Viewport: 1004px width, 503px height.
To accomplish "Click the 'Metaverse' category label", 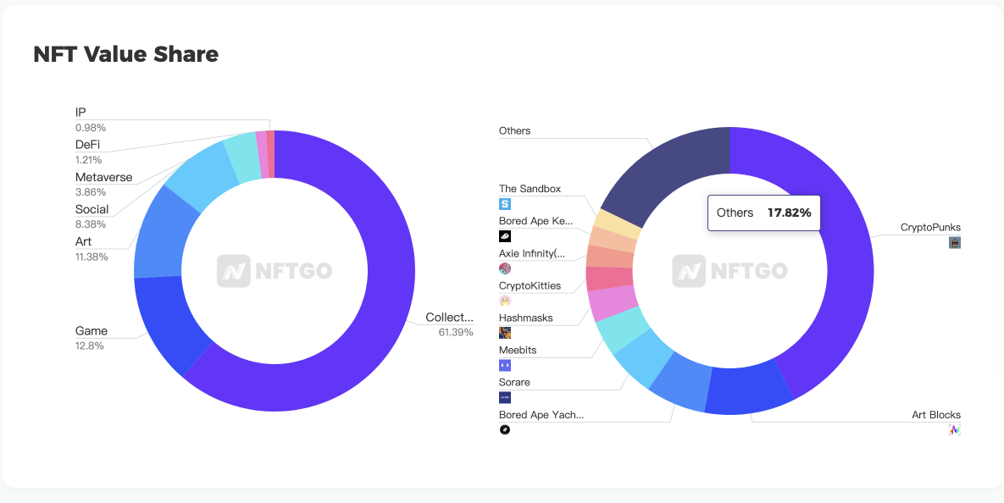I will click(x=103, y=177).
